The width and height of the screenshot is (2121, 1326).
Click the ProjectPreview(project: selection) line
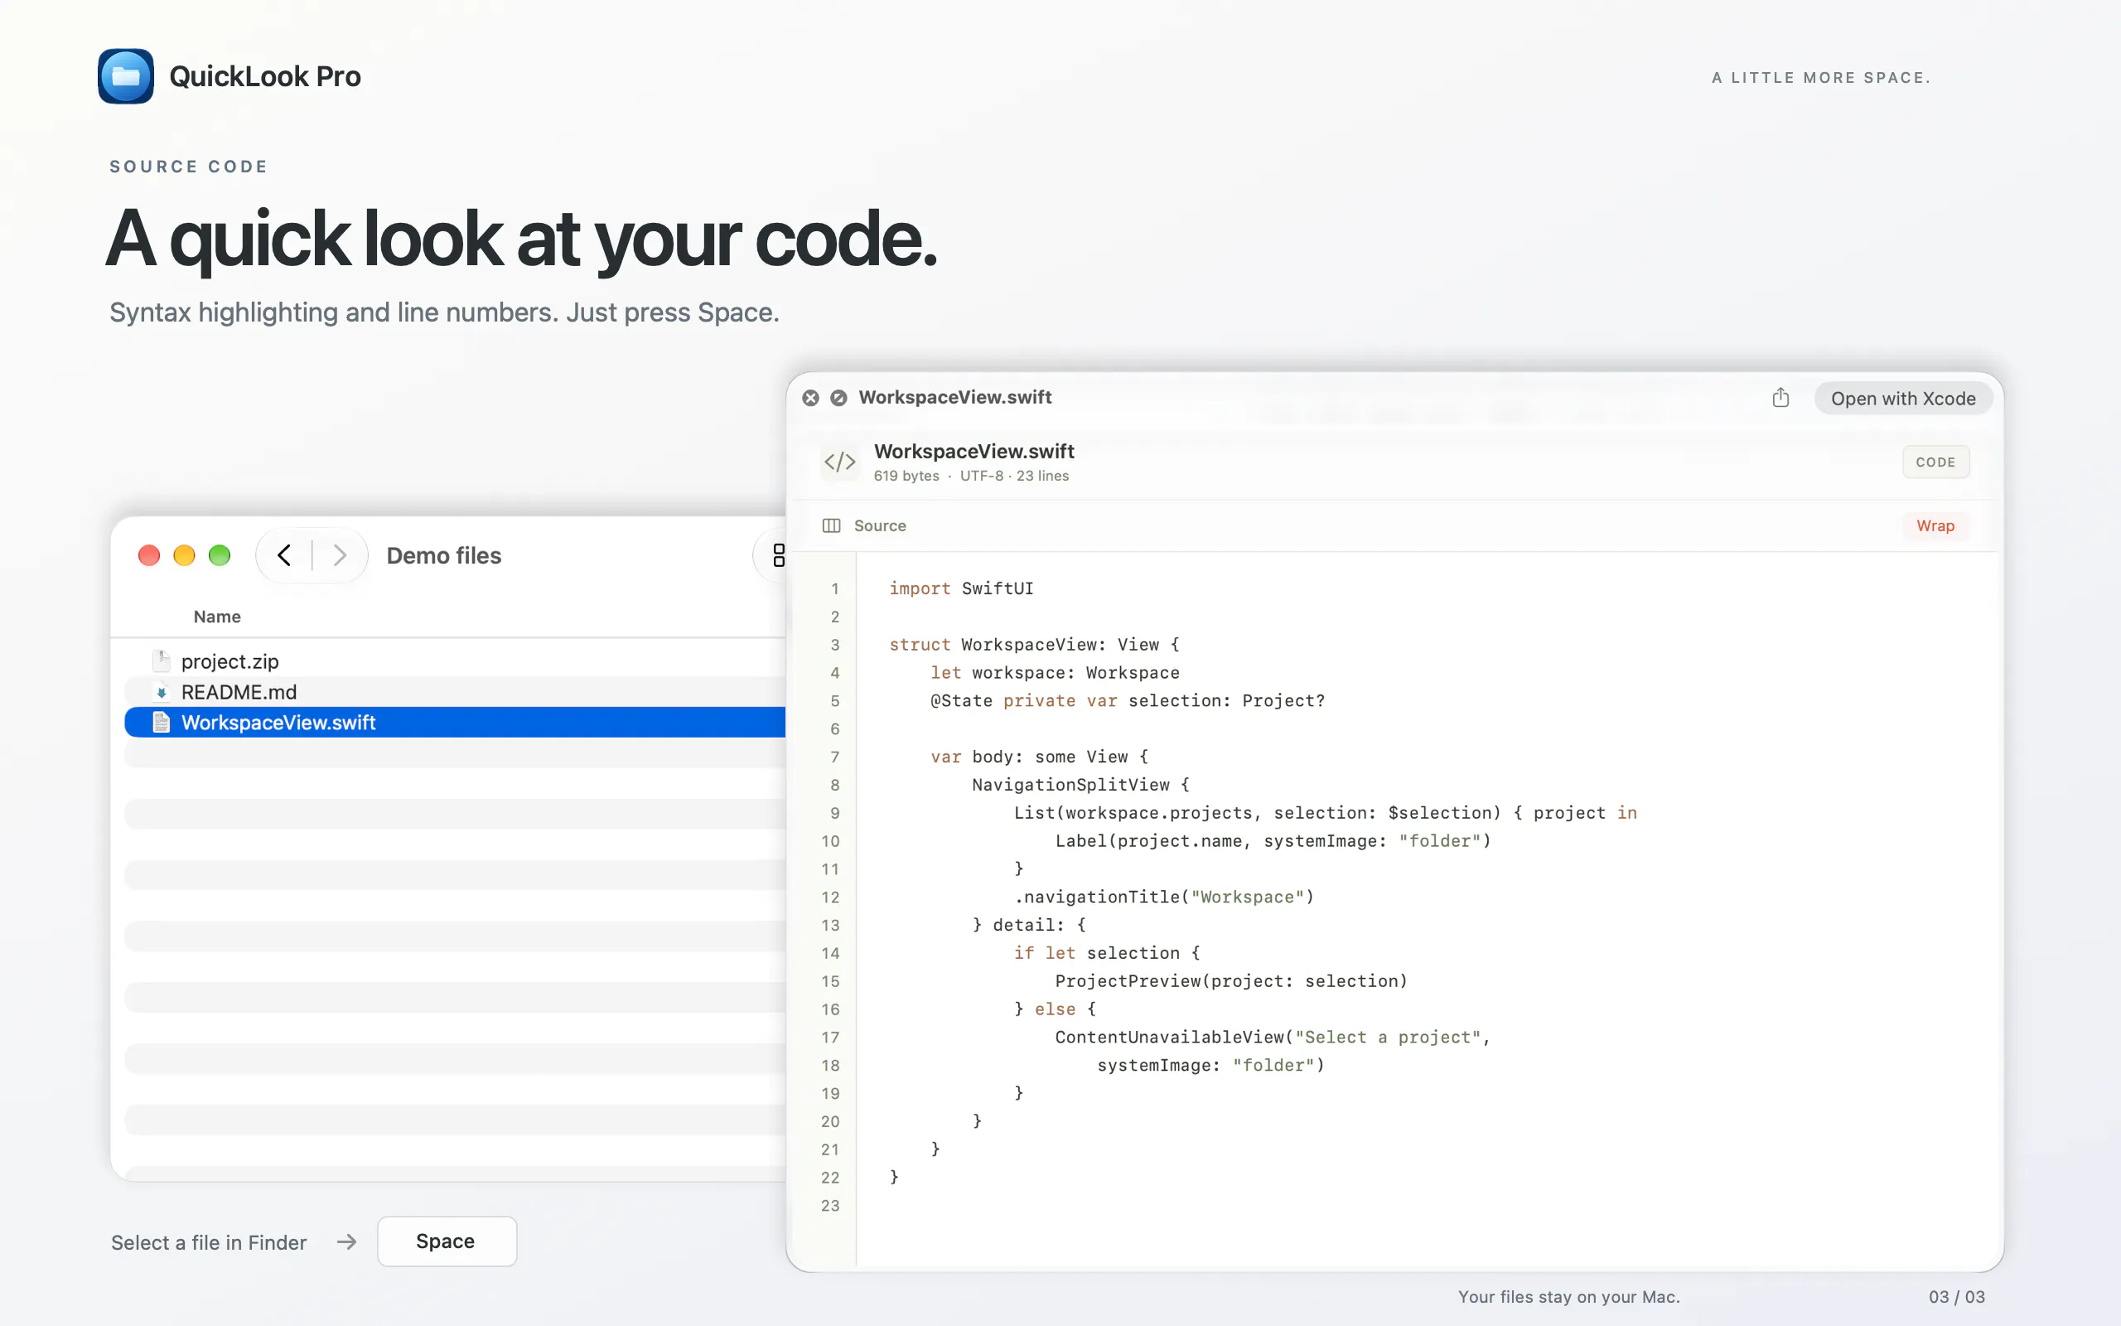(1231, 981)
